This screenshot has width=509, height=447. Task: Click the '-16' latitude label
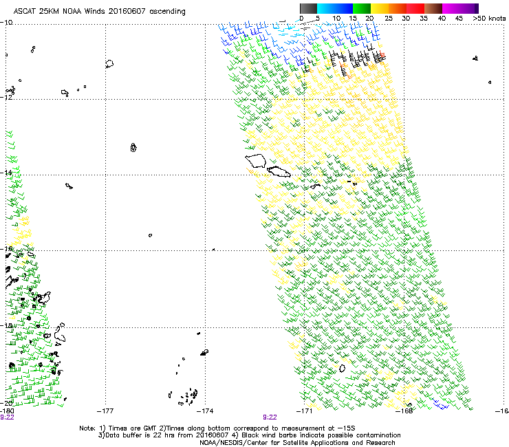click(x=6, y=248)
